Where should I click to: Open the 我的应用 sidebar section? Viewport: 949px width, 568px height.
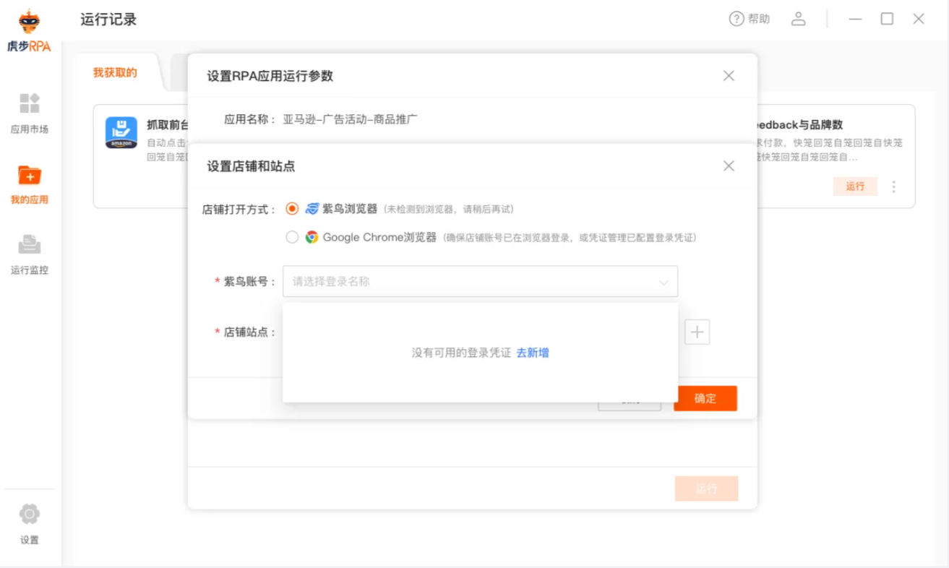tap(30, 184)
